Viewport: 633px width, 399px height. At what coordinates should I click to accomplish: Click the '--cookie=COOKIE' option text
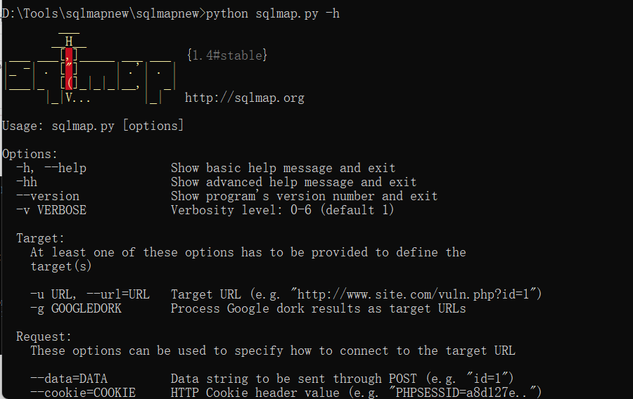coord(83,393)
